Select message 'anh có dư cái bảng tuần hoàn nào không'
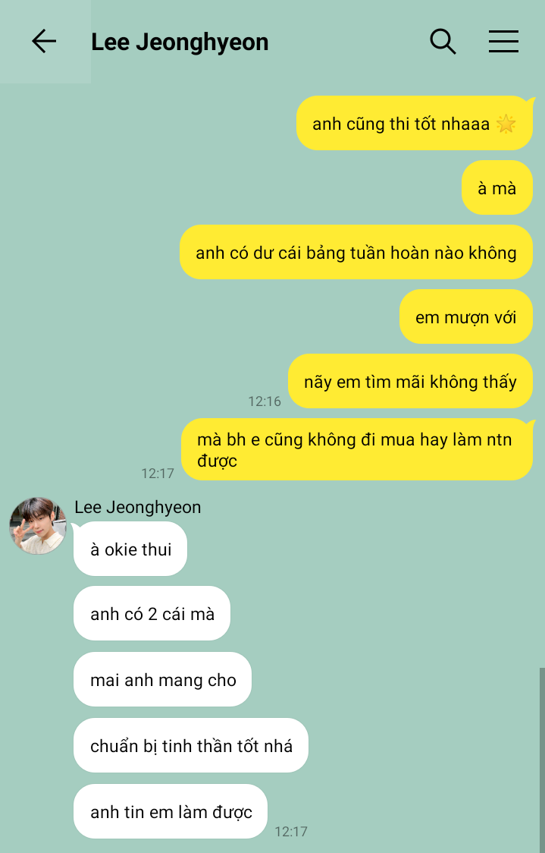Image resolution: width=545 pixels, height=853 pixels. pos(356,253)
